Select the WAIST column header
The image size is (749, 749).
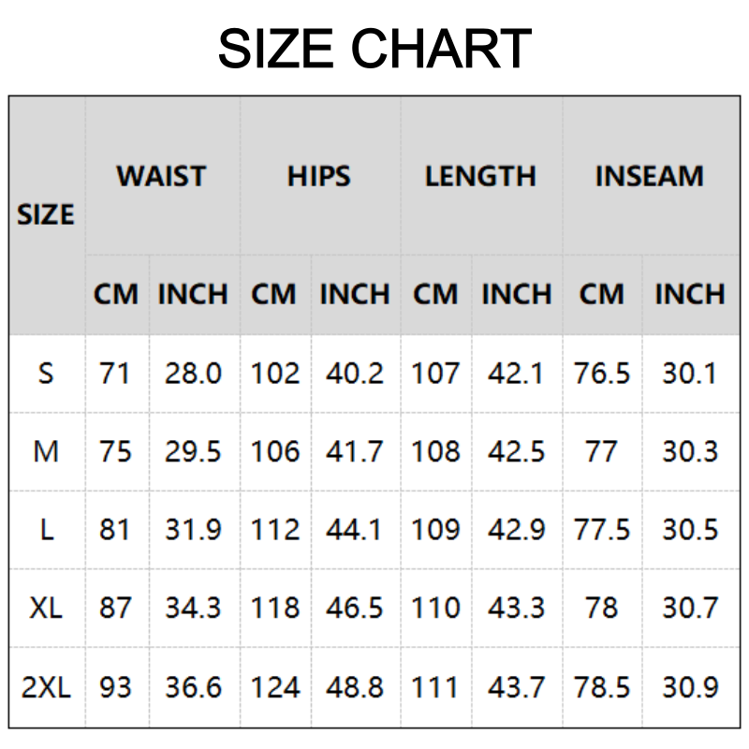[161, 176]
